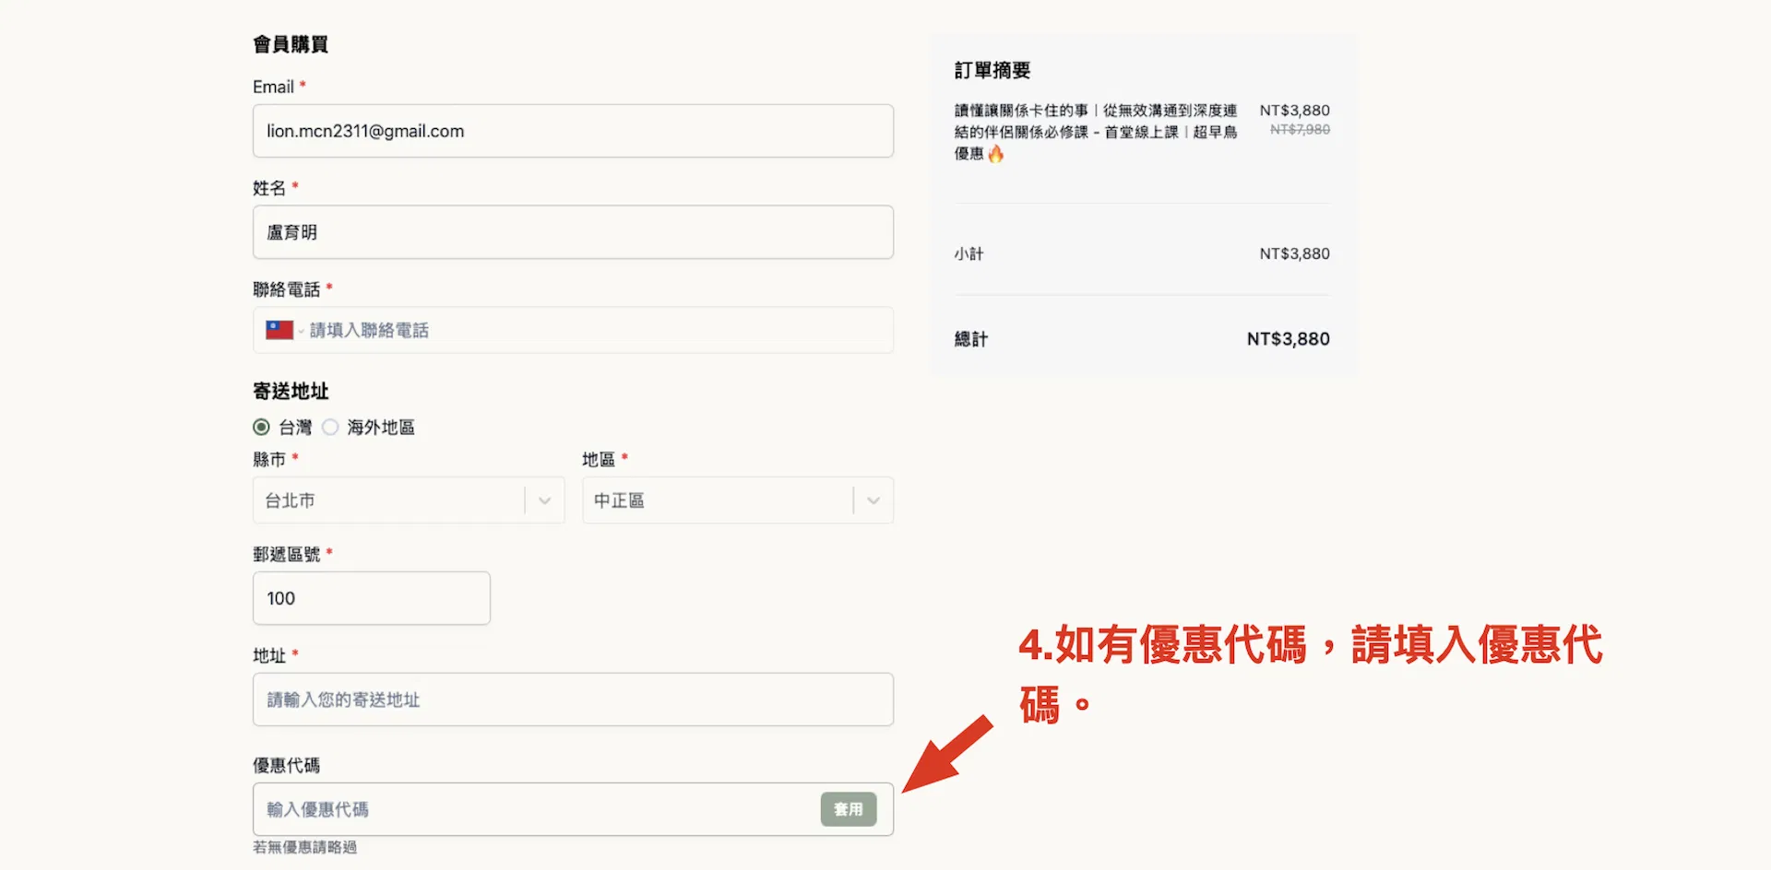The height and width of the screenshot is (870, 1771).
Task: Click the 若無優惠請略過 hint text
Action: coord(304,847)
